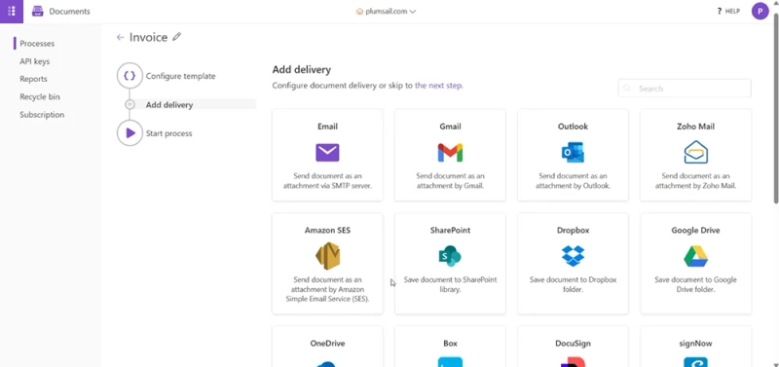Choose the SharePoint icon

click(x=450, y=256)
